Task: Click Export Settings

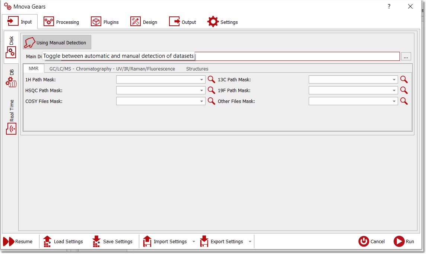Action: coord(222,241)
